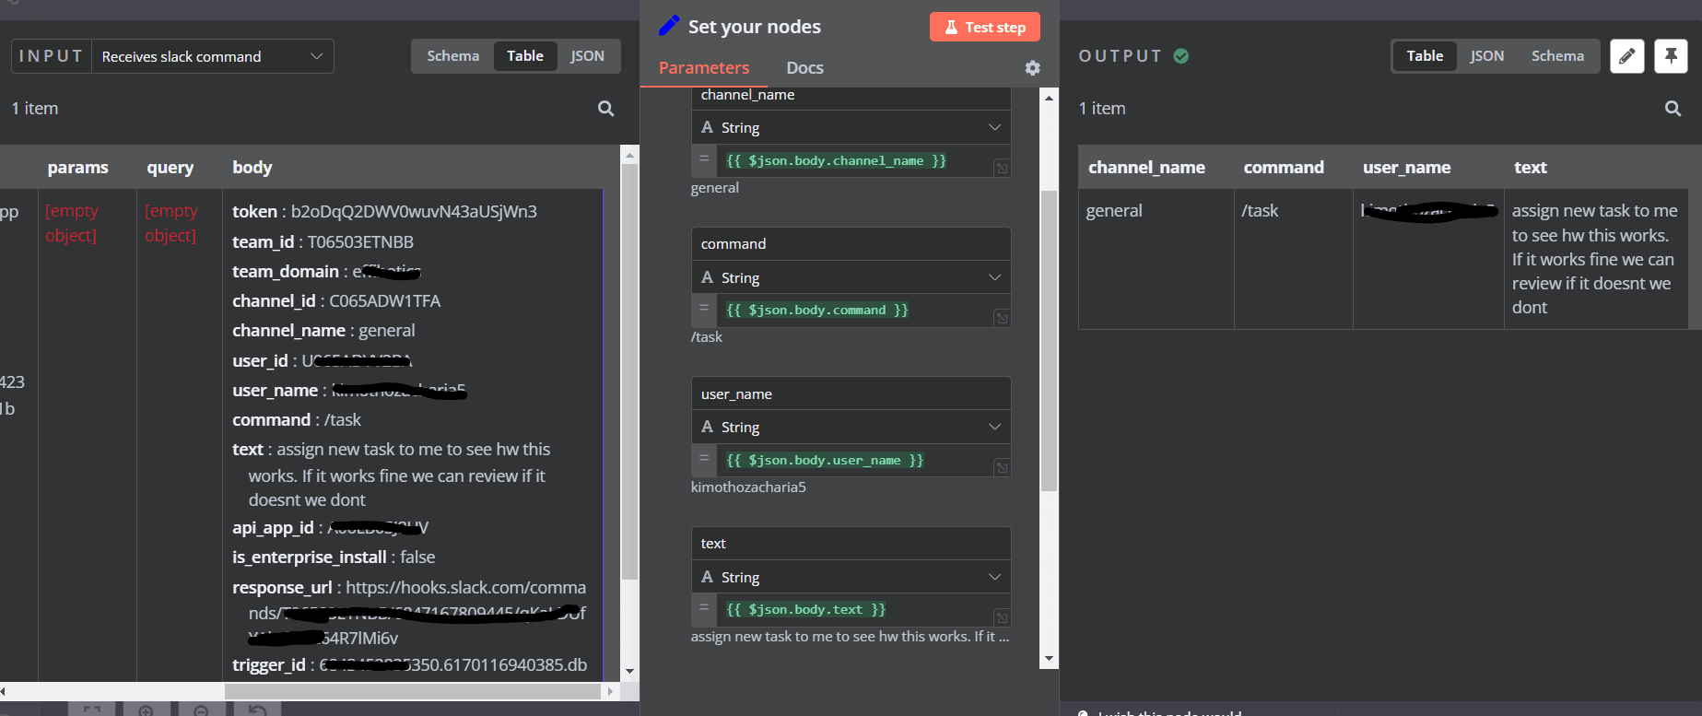This screenshot has height=716, width=1702.
Task: Zoom out on the canvas
Action: click(x=201, y=710)
